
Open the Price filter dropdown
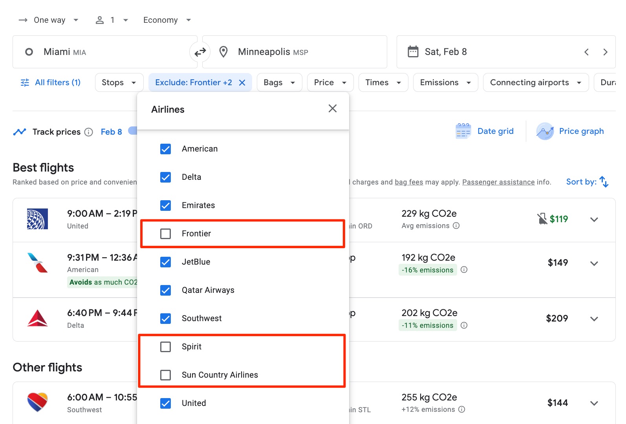(x=330, y=82)
